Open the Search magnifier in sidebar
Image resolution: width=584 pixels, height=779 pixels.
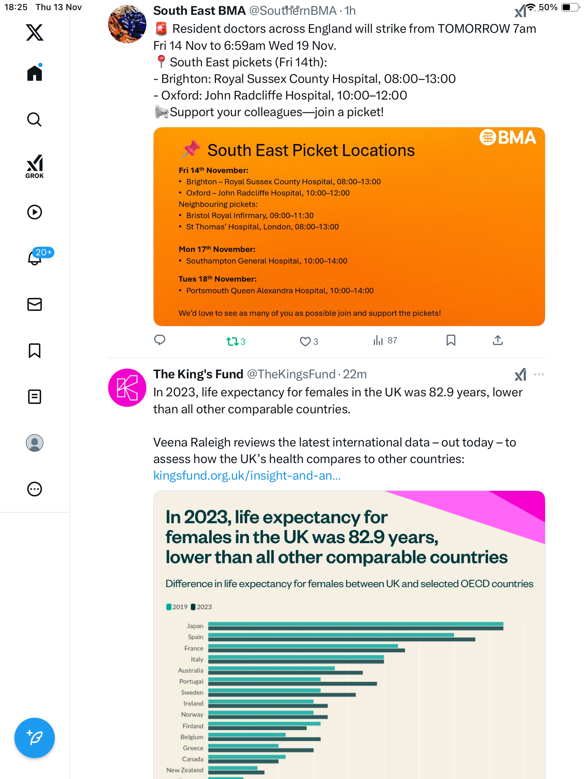pos(35,119)
